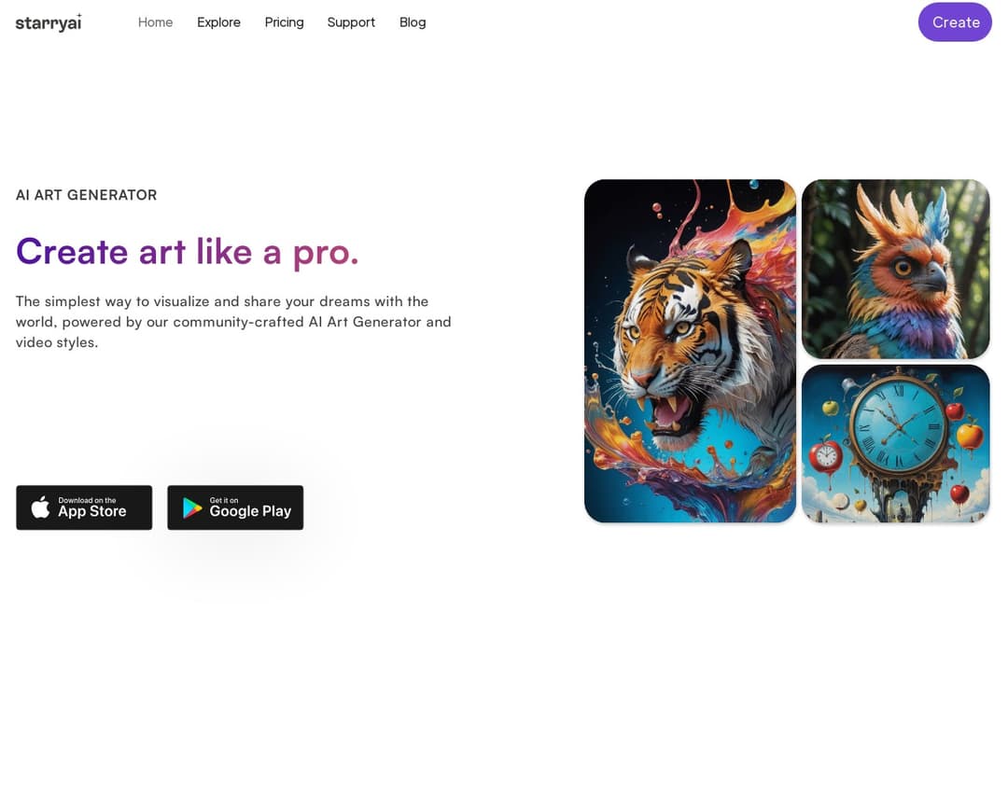The width and height of the screenshot is (1008, 806).
Task: Click the 'App Store' text on badge
Action: [91, 511]
